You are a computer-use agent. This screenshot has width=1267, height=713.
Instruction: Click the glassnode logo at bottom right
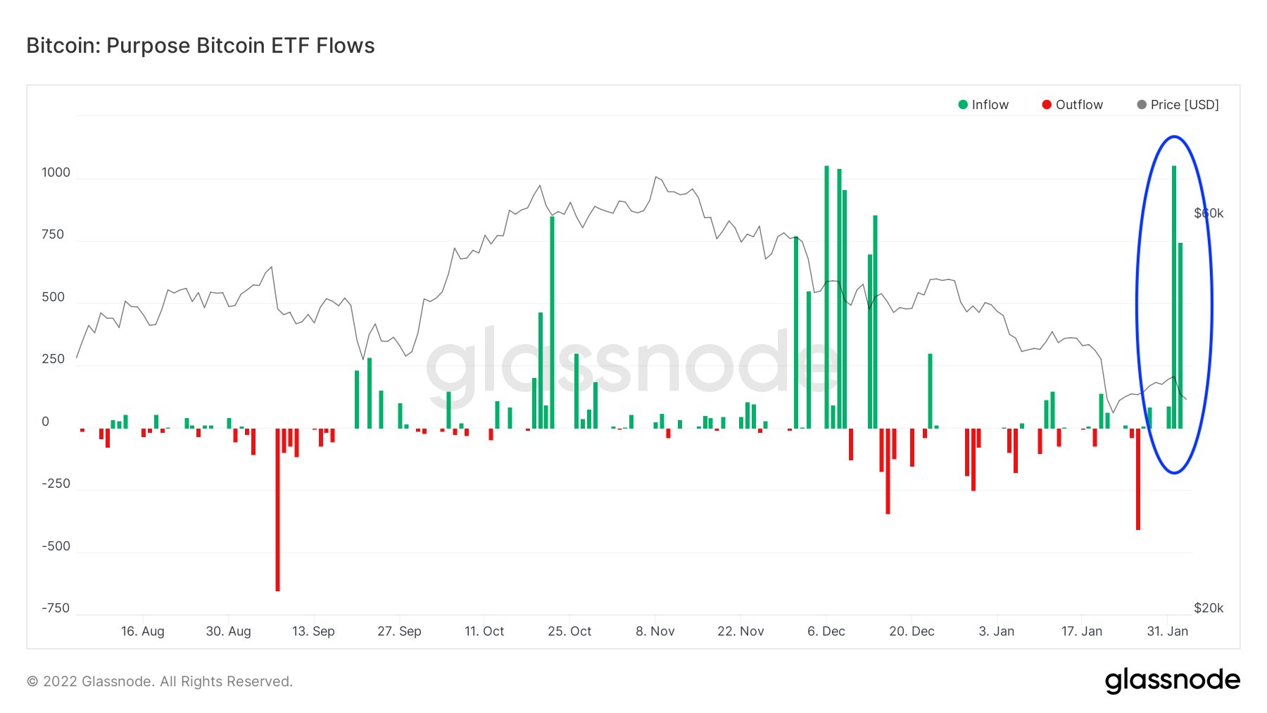(1172, 680)
